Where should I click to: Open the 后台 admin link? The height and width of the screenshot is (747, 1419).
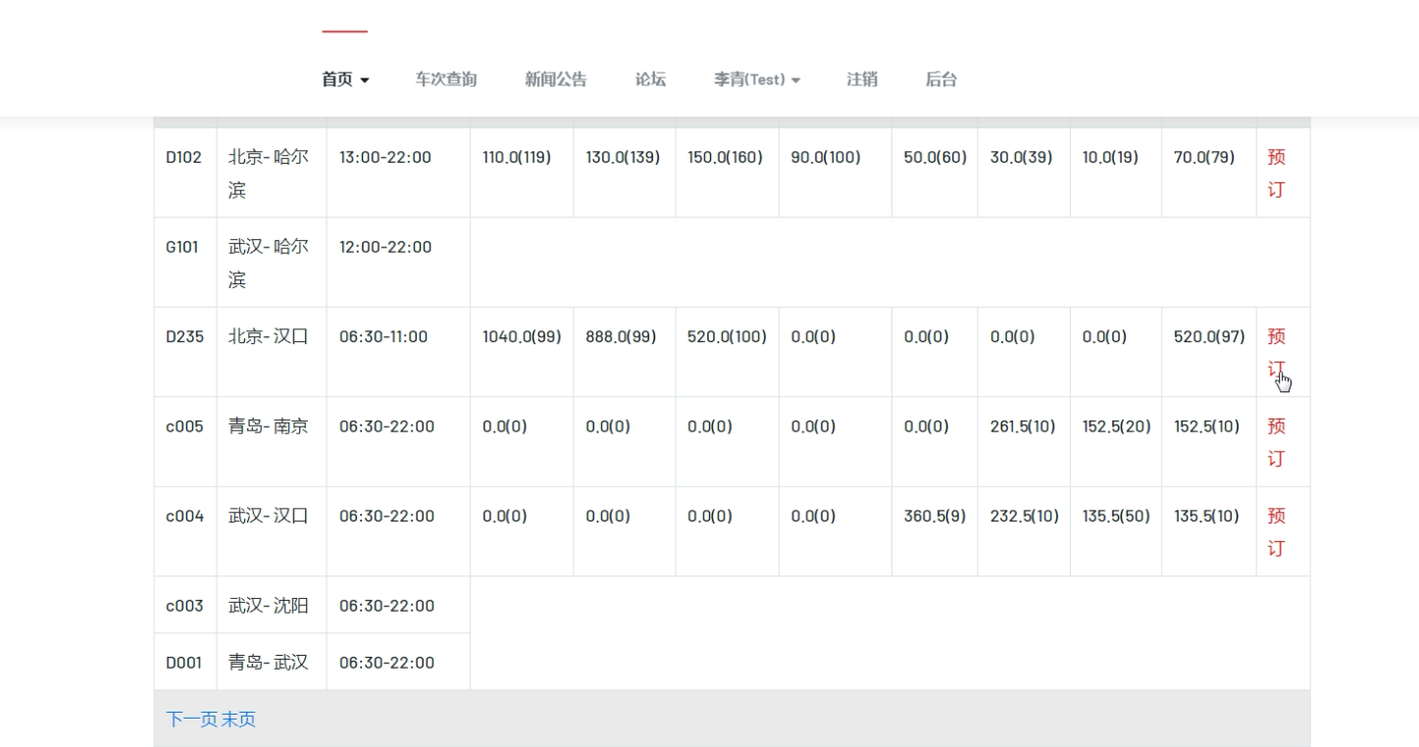click(x=940, y=79)
